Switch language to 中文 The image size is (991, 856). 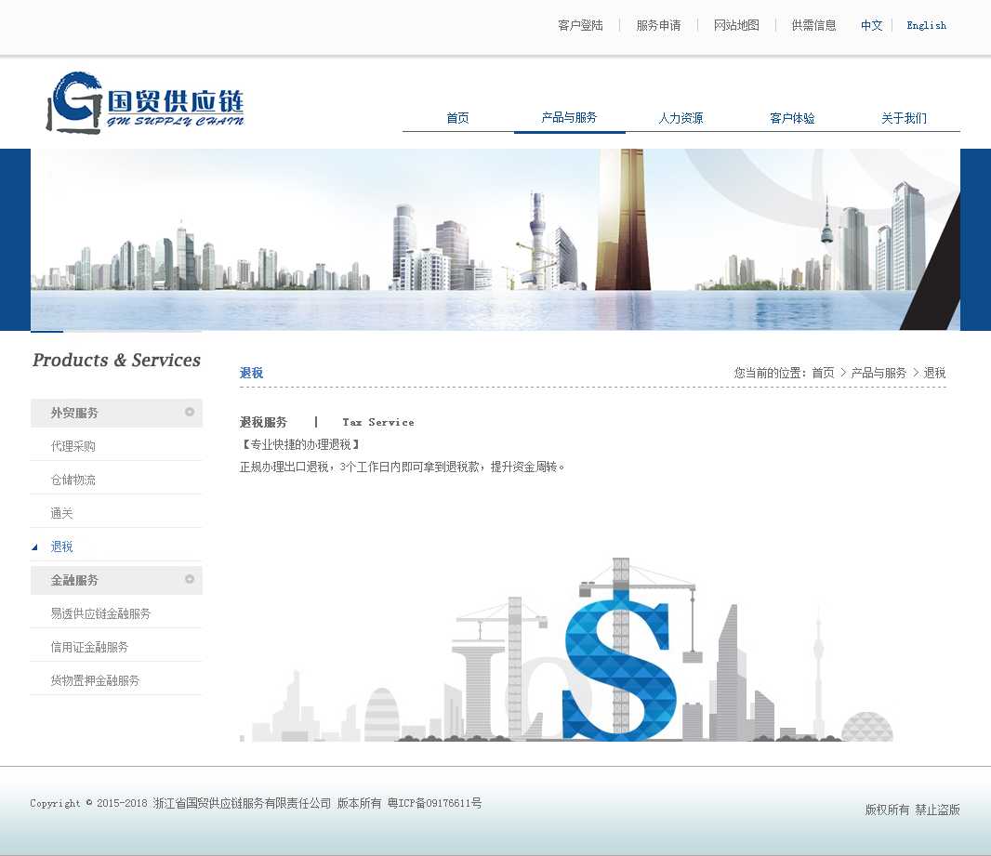pos(871,25)
